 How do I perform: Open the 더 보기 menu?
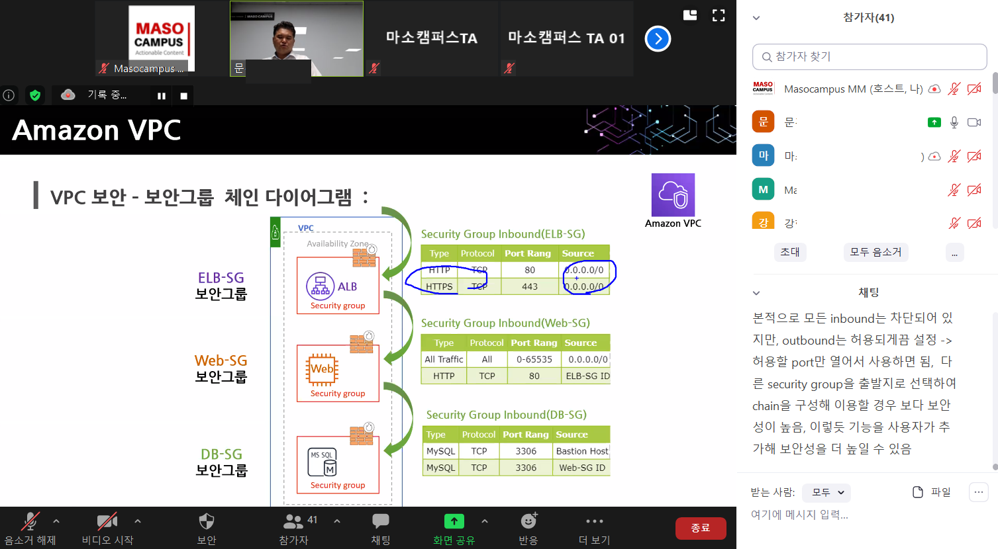click(594, 522)
